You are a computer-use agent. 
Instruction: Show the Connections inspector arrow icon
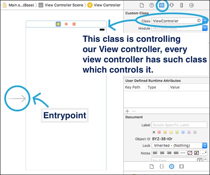point(191,5)
